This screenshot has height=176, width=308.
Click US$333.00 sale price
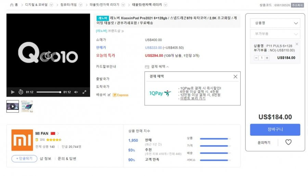[x=153, y=48]
